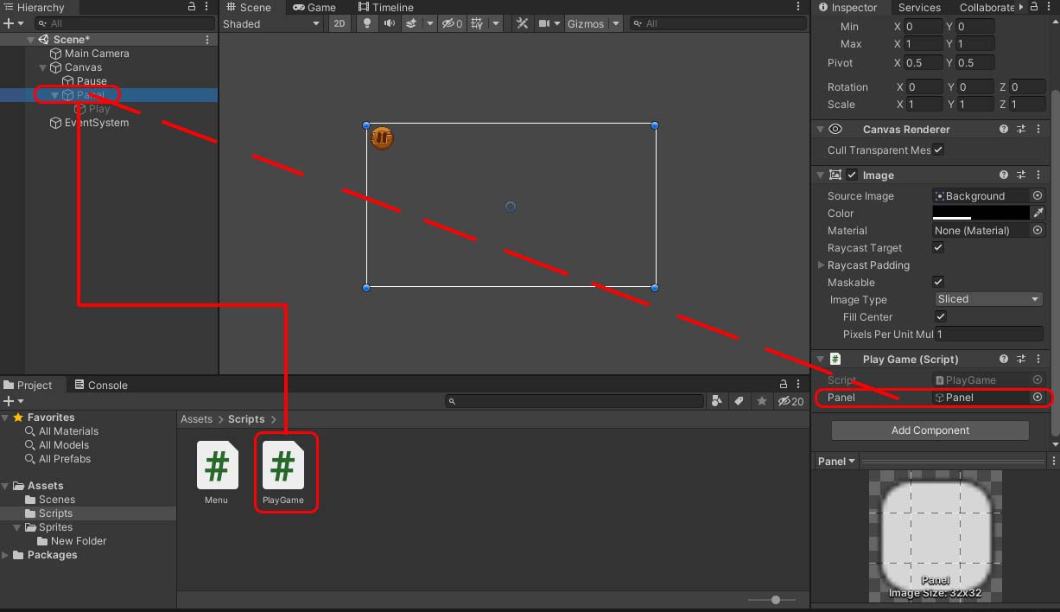Open the Console tab
Screen dimensions: 1060x612
(101, 385)
